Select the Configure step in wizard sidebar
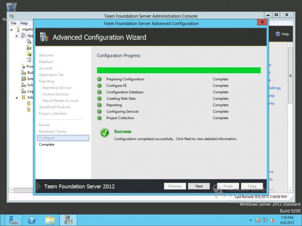This screenshot has height=226, width=302. pyautogui.click(x=63, y=138)
